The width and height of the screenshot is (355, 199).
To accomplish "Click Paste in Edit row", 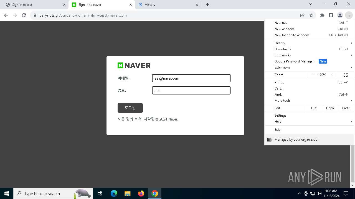I will [x=346, y=108].
